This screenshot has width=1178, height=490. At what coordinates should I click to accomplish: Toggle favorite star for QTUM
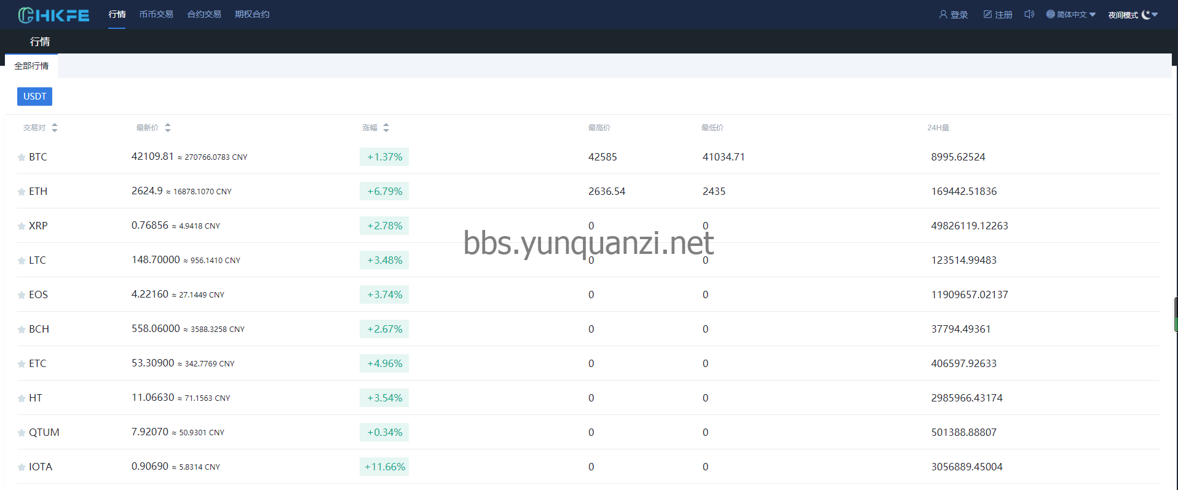[x=22, y=433]
